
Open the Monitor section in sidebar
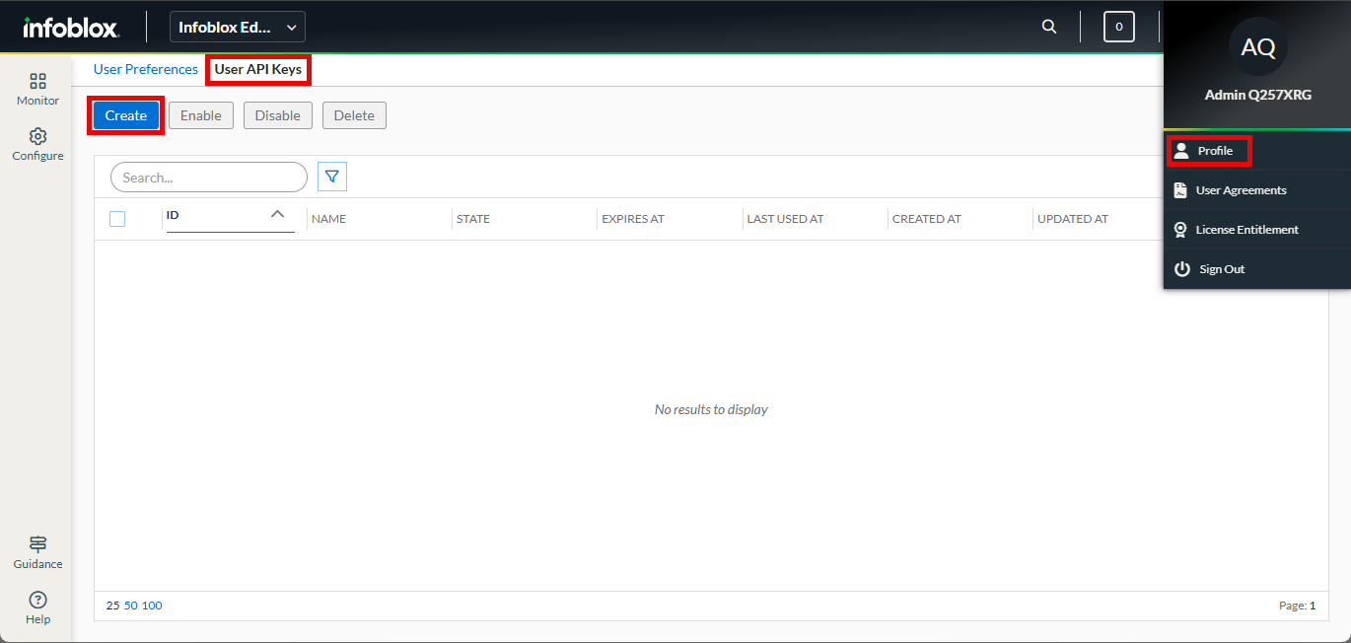pos(37,89)
